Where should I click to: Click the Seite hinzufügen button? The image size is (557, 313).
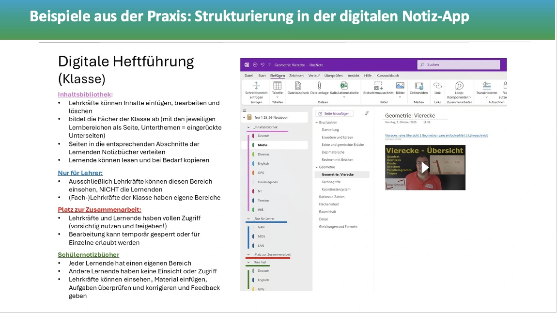tap(334, 113)
